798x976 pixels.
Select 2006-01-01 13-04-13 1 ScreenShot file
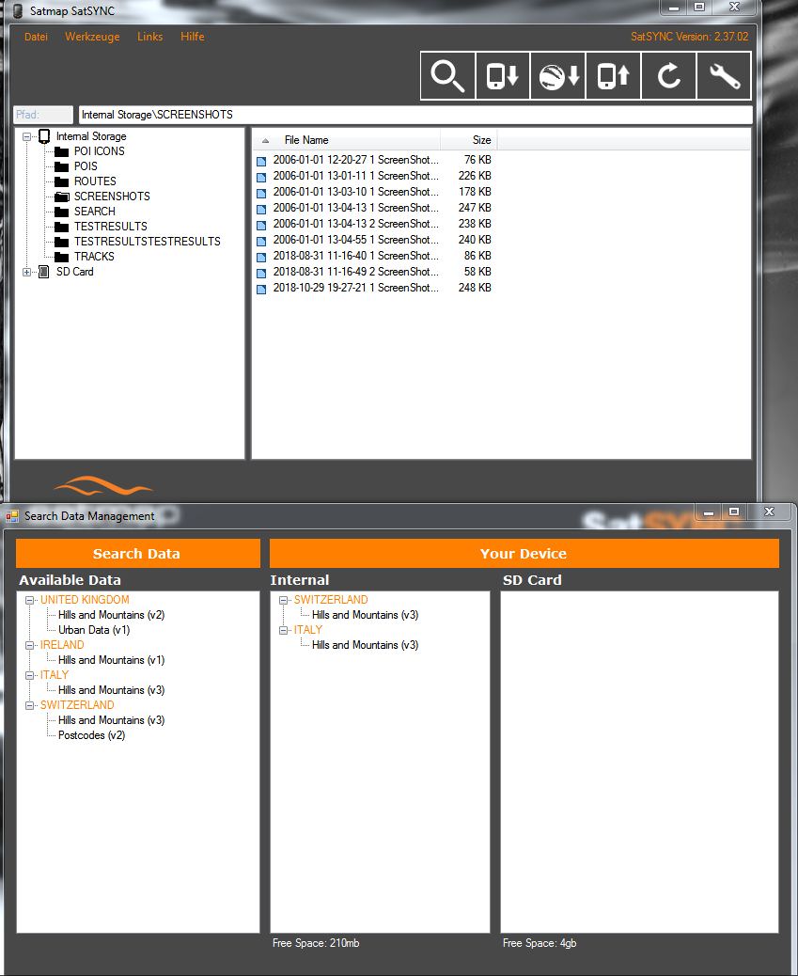(355, 208)
